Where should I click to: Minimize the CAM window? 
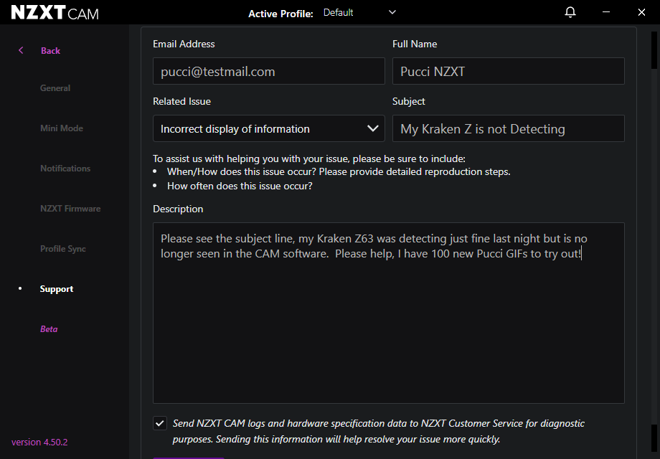[606, 12]
